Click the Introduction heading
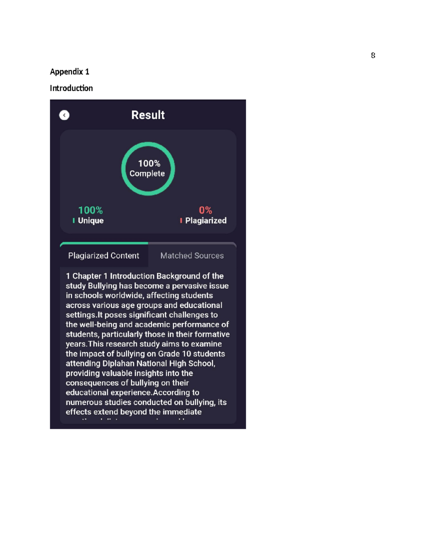This screenshot has height=550, width=425. pyautogui.click(x=71, y=88)
